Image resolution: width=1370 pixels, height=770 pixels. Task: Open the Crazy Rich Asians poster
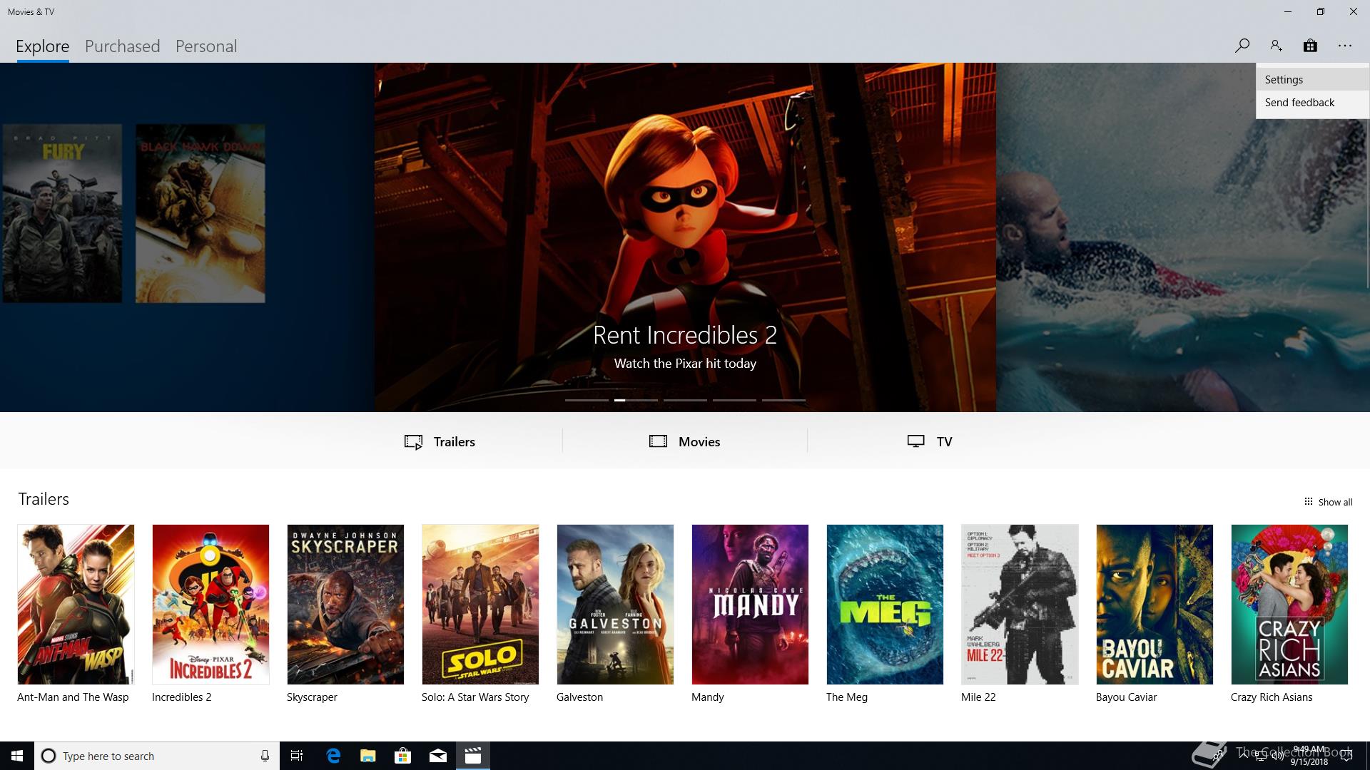(1289, 605)
